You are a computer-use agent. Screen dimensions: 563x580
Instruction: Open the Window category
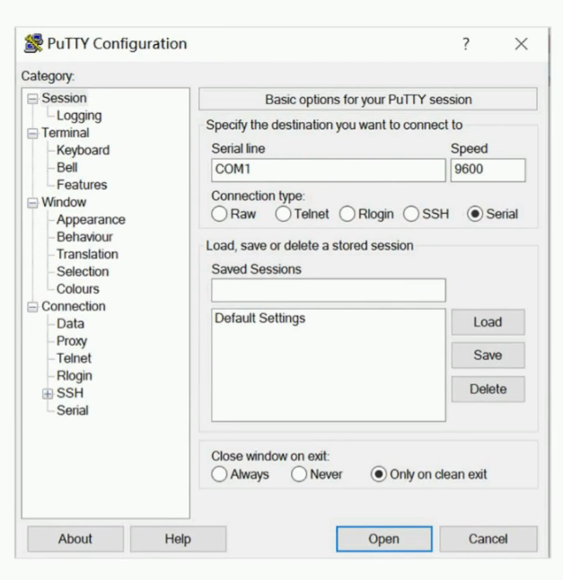[64, 202]
